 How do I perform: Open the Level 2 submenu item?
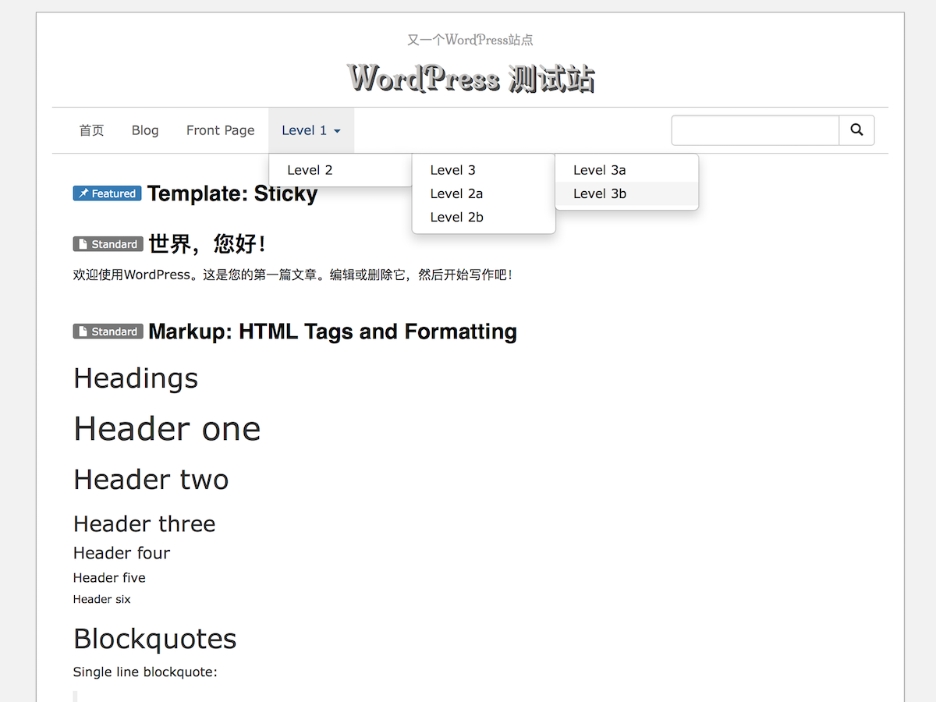pos(310,170)
